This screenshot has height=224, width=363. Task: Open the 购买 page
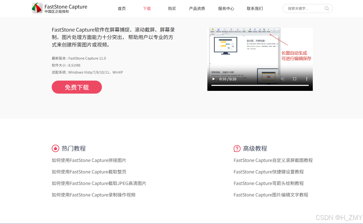[172, 9]
